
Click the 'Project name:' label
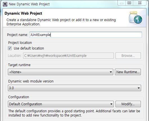pos(17,35)
